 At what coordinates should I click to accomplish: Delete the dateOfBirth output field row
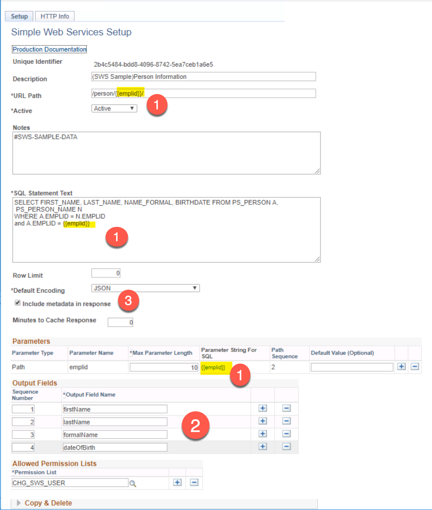coord(287,447)
